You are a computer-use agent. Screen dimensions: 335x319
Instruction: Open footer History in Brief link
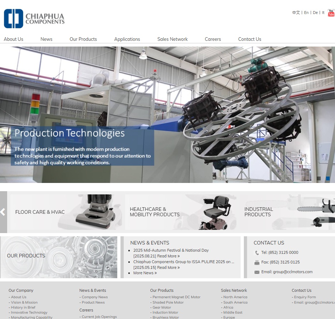pyautogui.click(x=23, y=308)
